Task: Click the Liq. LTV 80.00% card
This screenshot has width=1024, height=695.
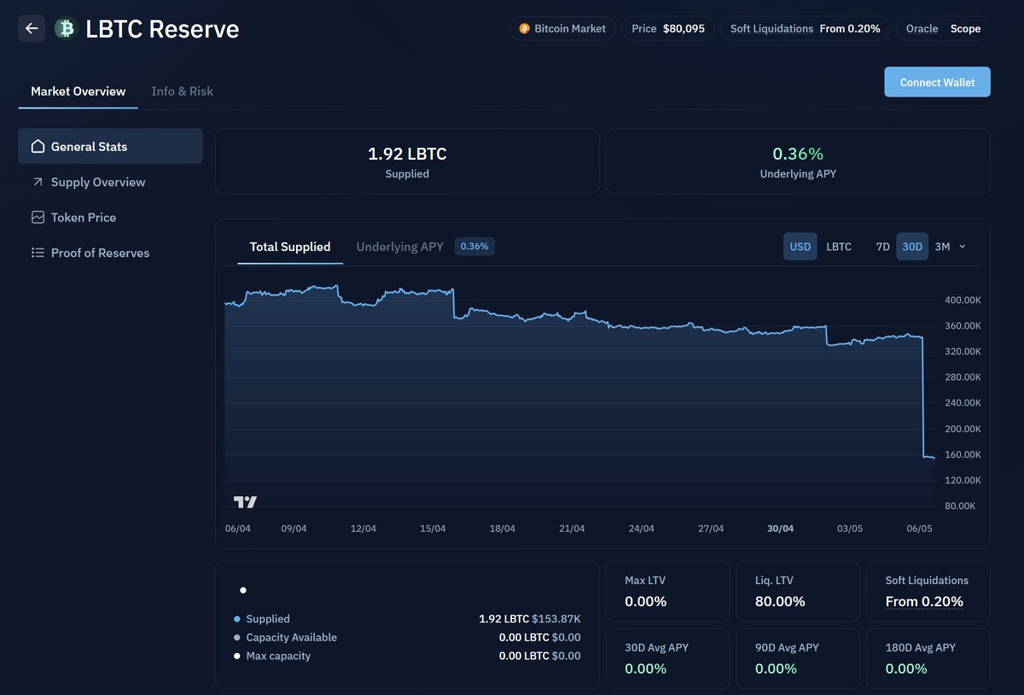Action: [x=798, y=591]
